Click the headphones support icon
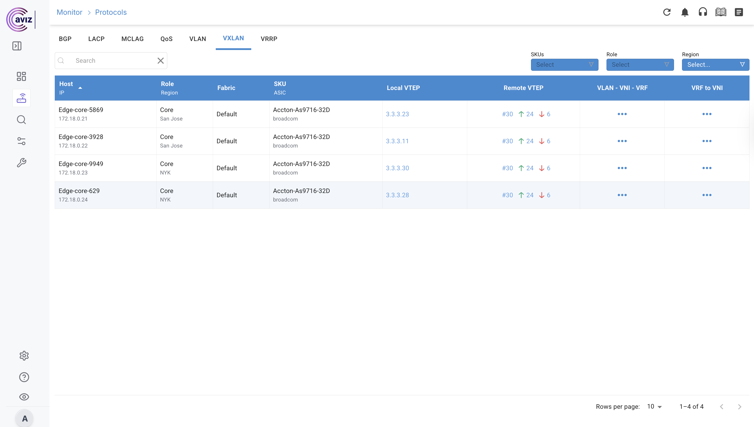 pos(703,12)
